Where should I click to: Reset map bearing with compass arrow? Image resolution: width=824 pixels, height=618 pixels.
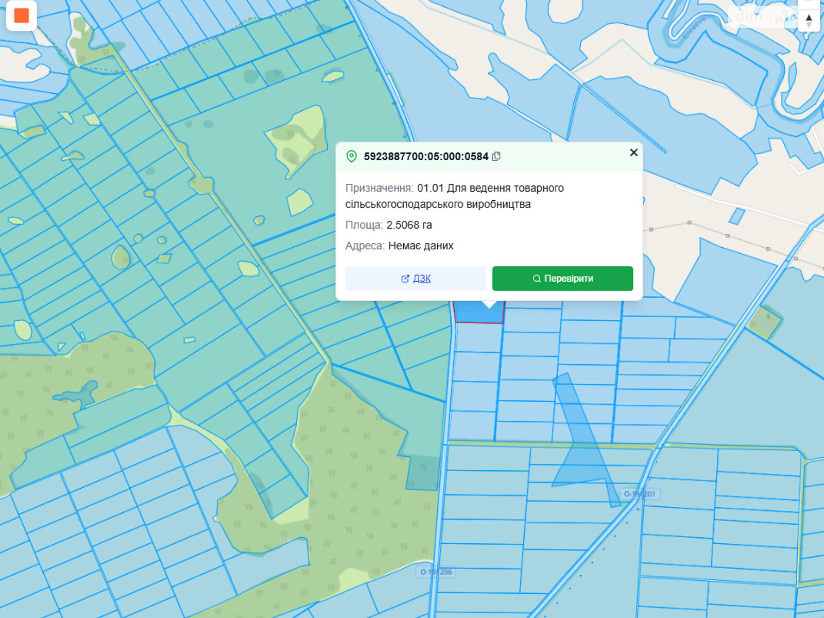click(809, 21)
